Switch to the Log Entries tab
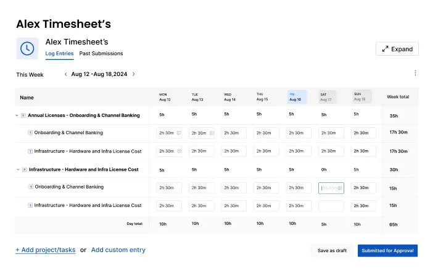The height and width of the screenshot is (275, 438). [59, 54]
